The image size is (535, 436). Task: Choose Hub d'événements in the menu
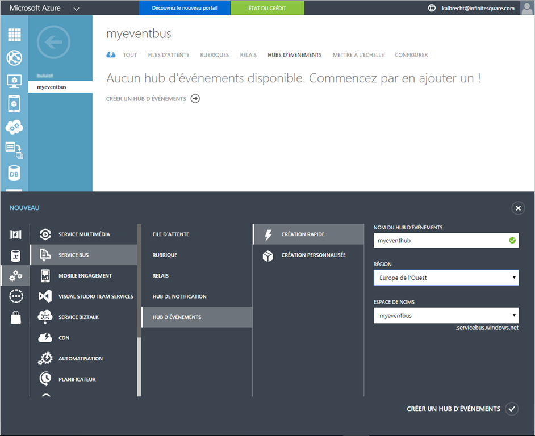[x=197, y=317]
